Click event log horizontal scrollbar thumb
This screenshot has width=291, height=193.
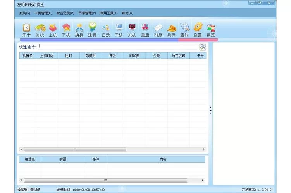(105, 180)
